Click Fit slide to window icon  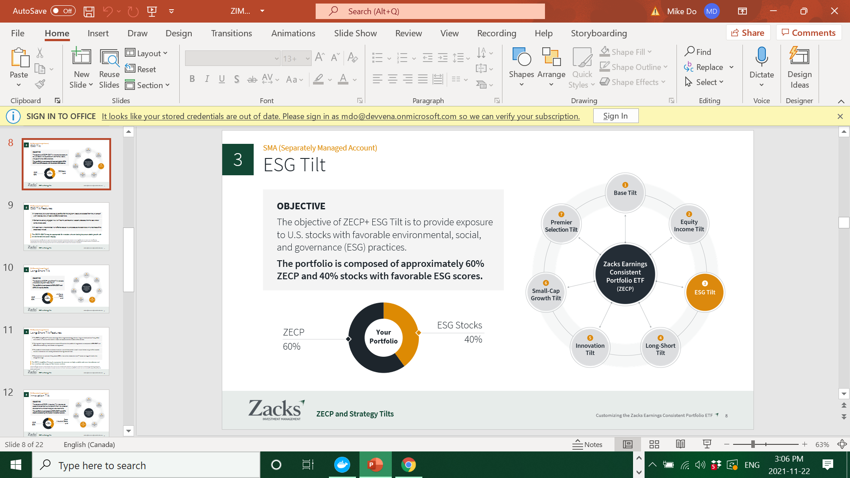point(842,444)
